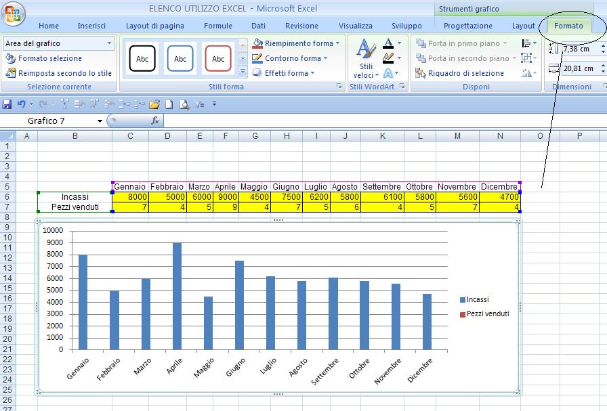Switch to the Progettazione tab
This screenshot has width=607, height=411.
click(469, 26)
